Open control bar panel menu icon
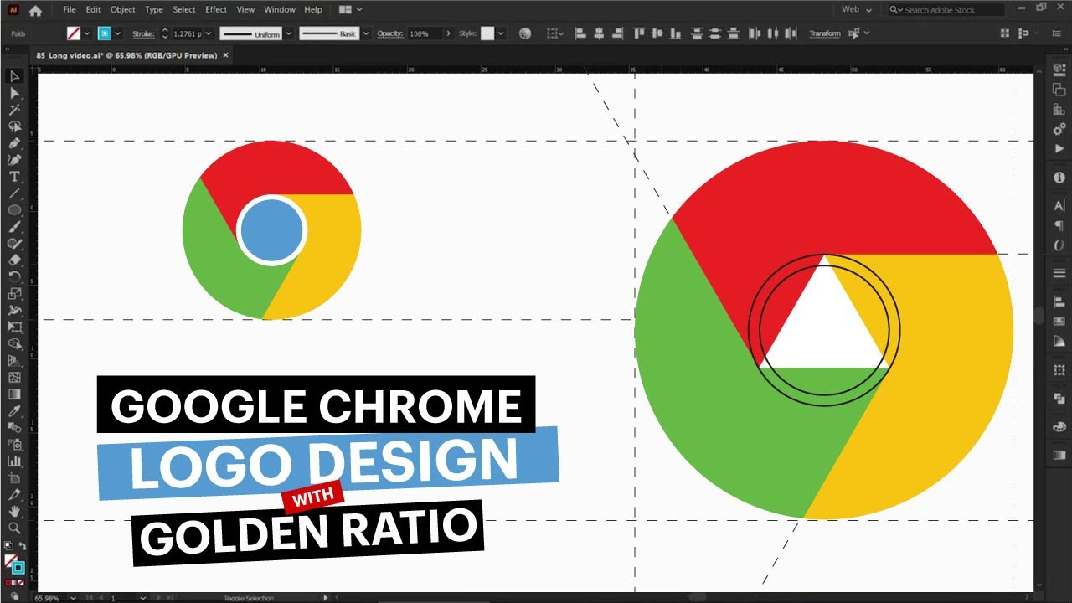Image resolution: width=1072 pixels, height=603 pixels. point(1055,33)
